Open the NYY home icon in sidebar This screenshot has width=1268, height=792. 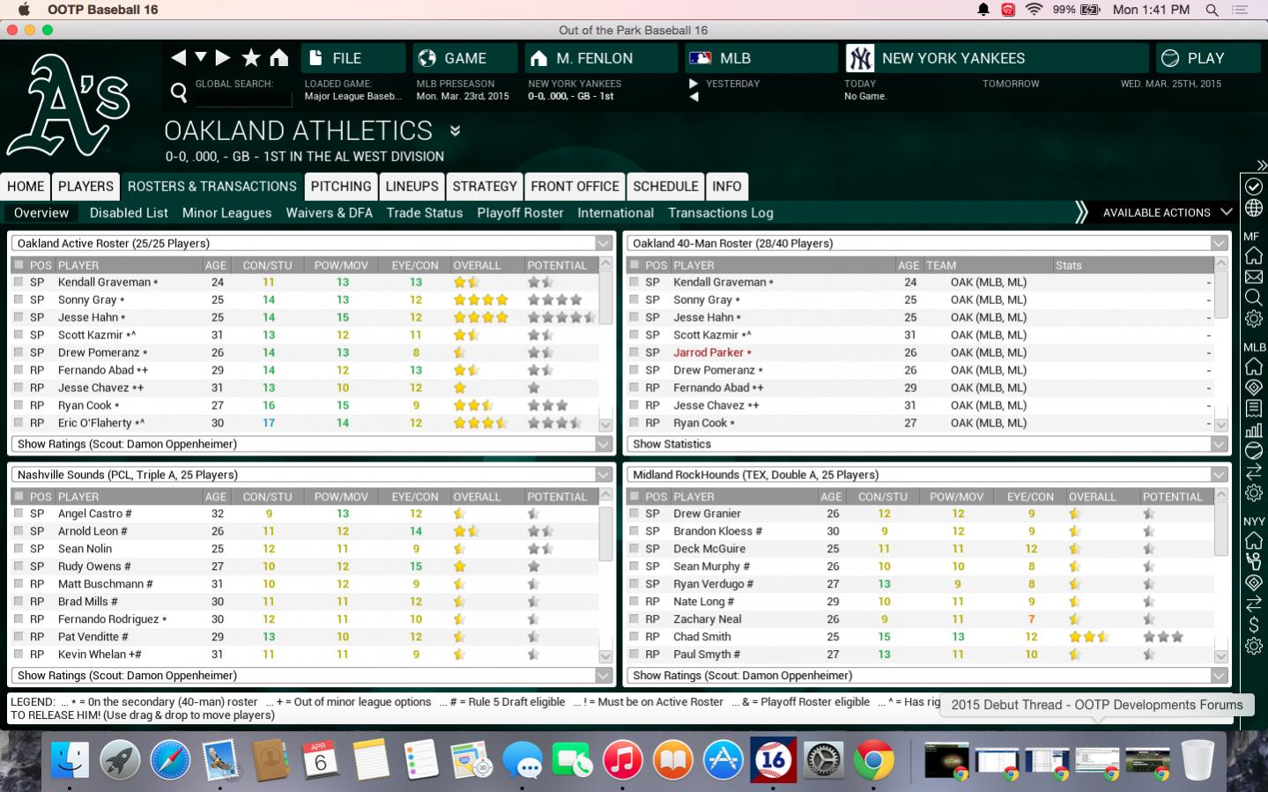pyautogui.click(x=1253, y=541)
